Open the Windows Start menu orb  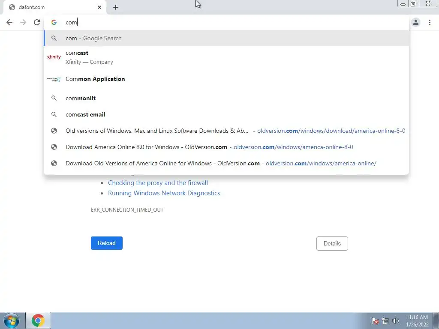[x=12, y=320]
